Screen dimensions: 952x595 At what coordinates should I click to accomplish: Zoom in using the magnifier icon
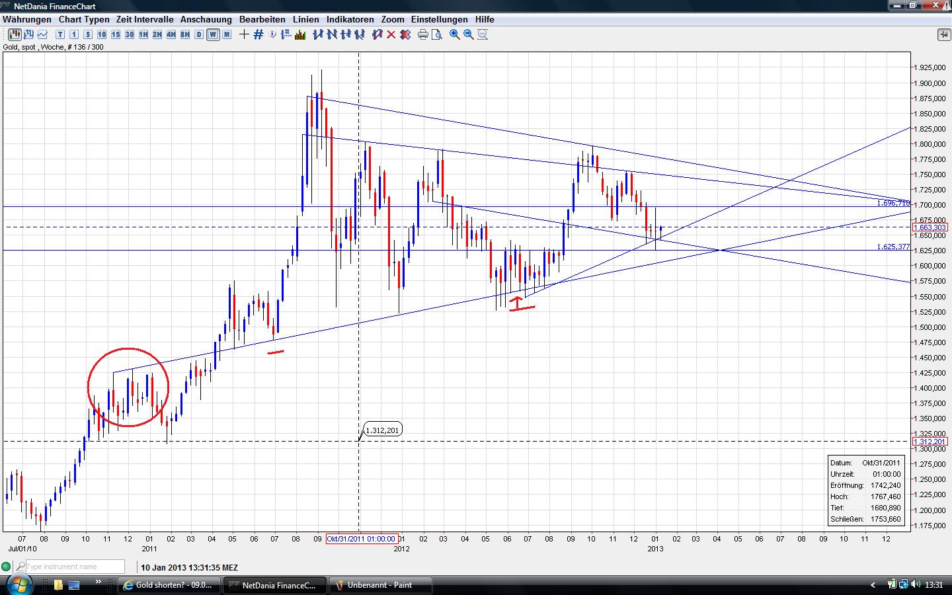pyautogui.click(x=454, y=34)
